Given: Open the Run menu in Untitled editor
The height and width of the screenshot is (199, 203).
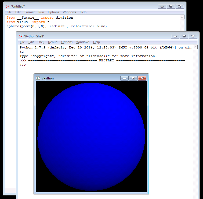Looking at the screenshot, I should pos(41,12).
